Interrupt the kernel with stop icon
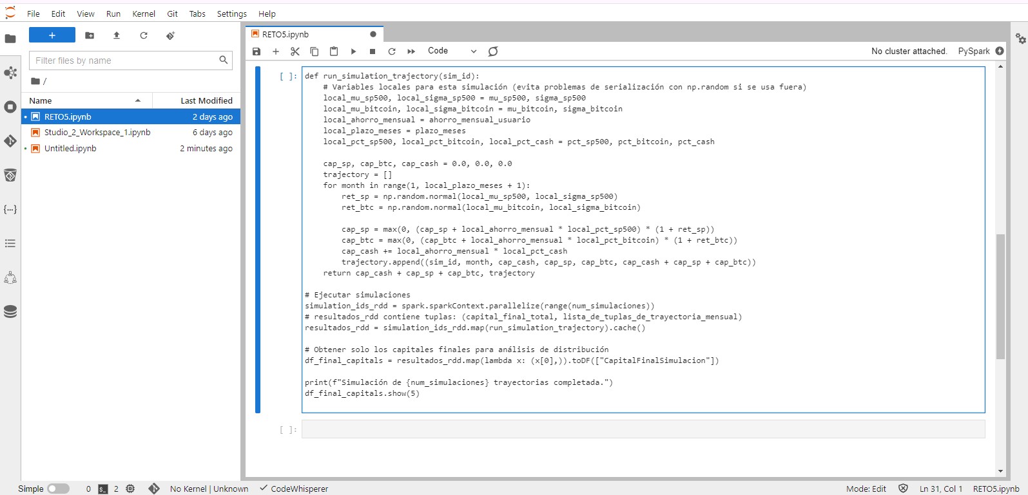The width and height of the screenshot is (1028, 495). point(373,51)
